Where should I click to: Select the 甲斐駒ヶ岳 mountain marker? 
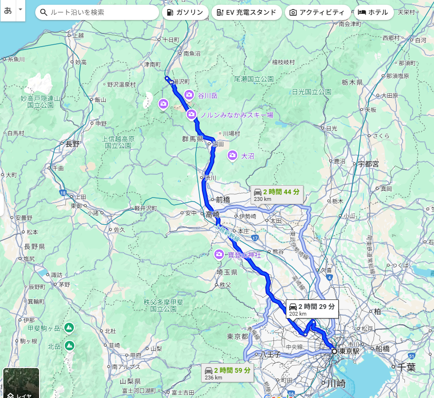pos(69,328)
